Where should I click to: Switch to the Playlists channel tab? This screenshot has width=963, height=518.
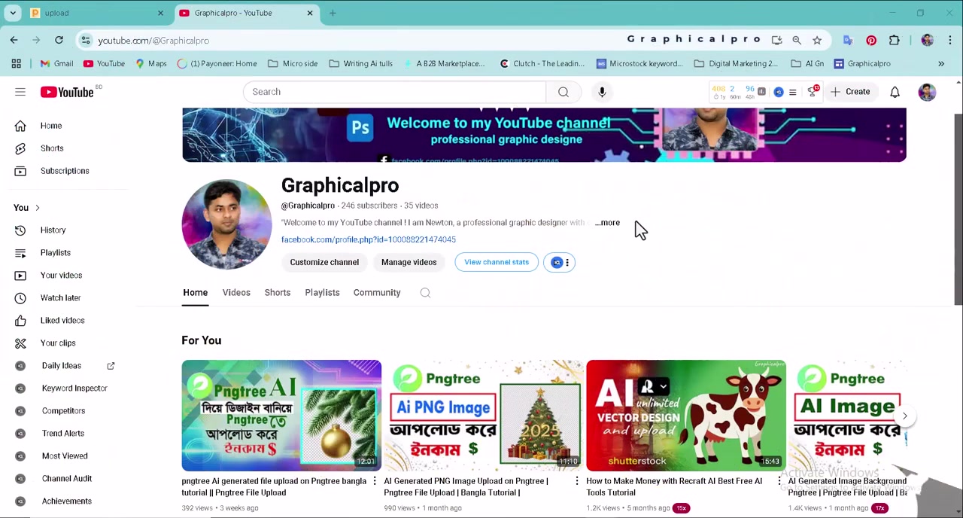(322, 293)
